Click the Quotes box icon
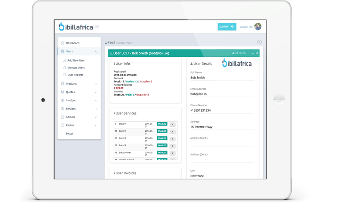 [62, 92]
